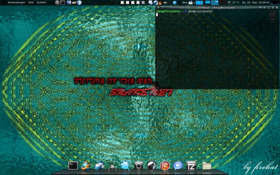Launch the red flame disc burner in dock
Viewport: 280px width, 175px height.
pos(165,166)
